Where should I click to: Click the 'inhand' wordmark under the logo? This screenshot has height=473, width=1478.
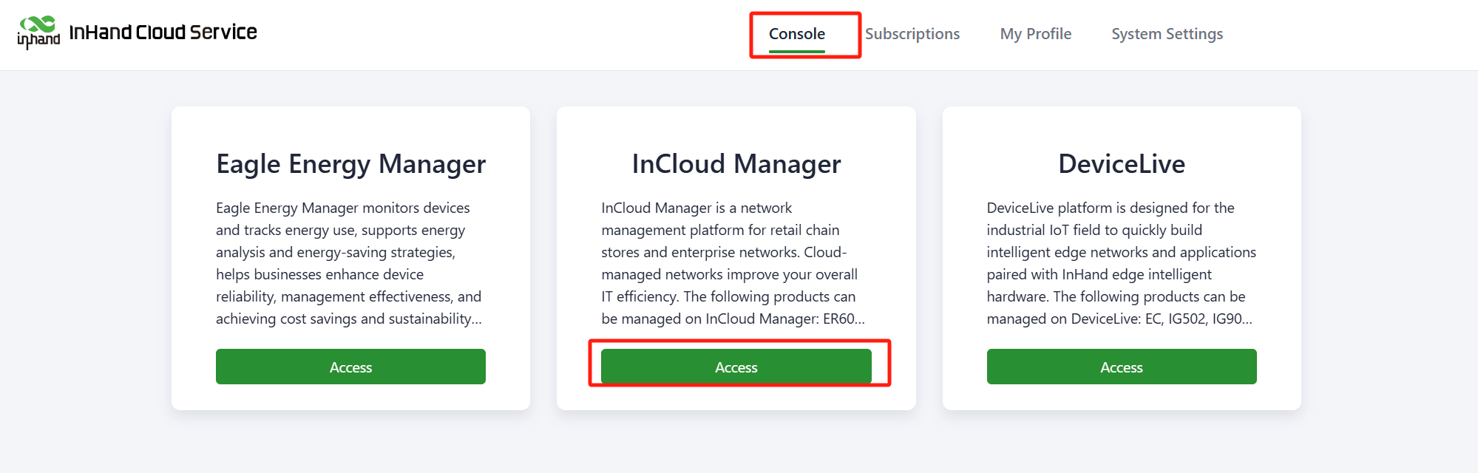pyautogui.click(x=38, y=40)
